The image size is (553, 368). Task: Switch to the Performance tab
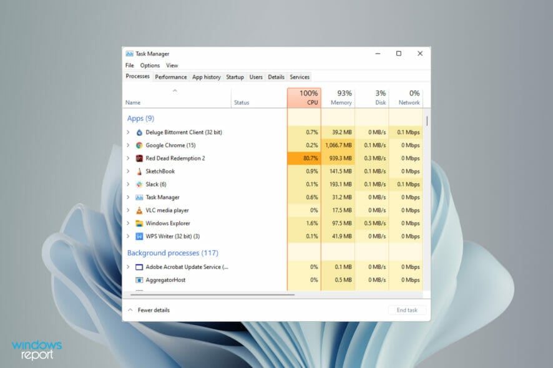pos(170,77)
